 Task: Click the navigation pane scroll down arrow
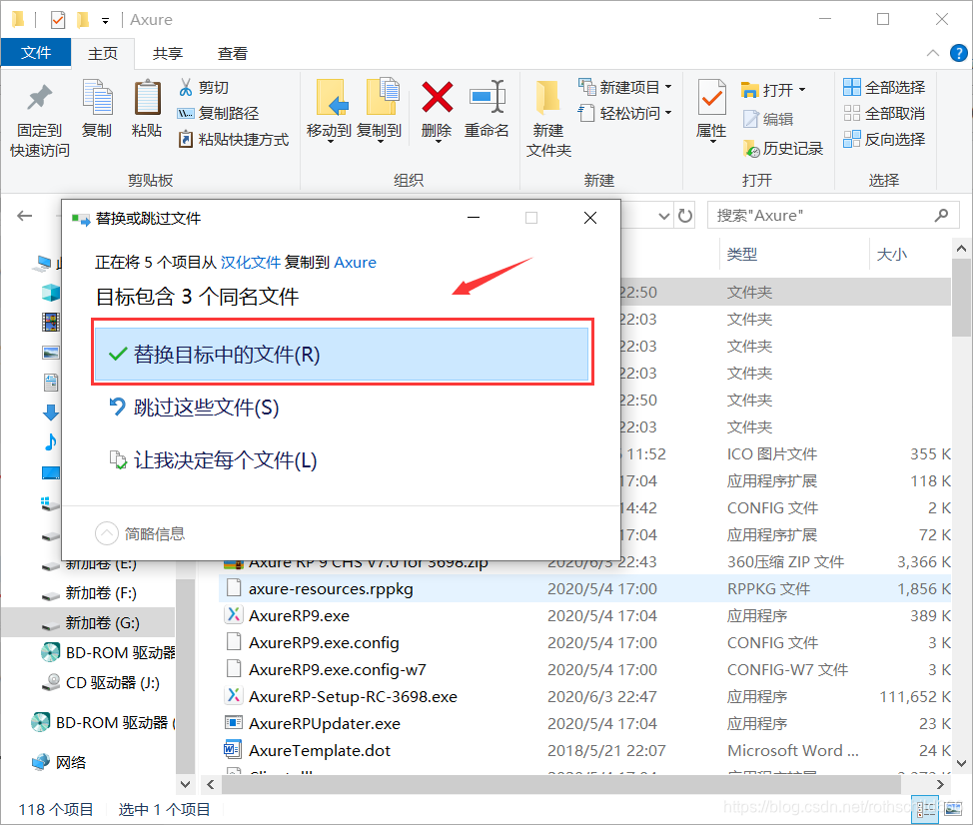185,784
